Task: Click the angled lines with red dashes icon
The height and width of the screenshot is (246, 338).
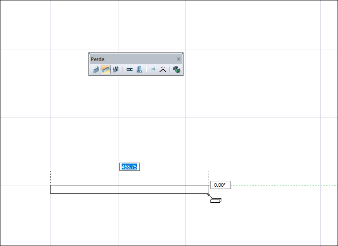Action: click(x=163, y=69)
